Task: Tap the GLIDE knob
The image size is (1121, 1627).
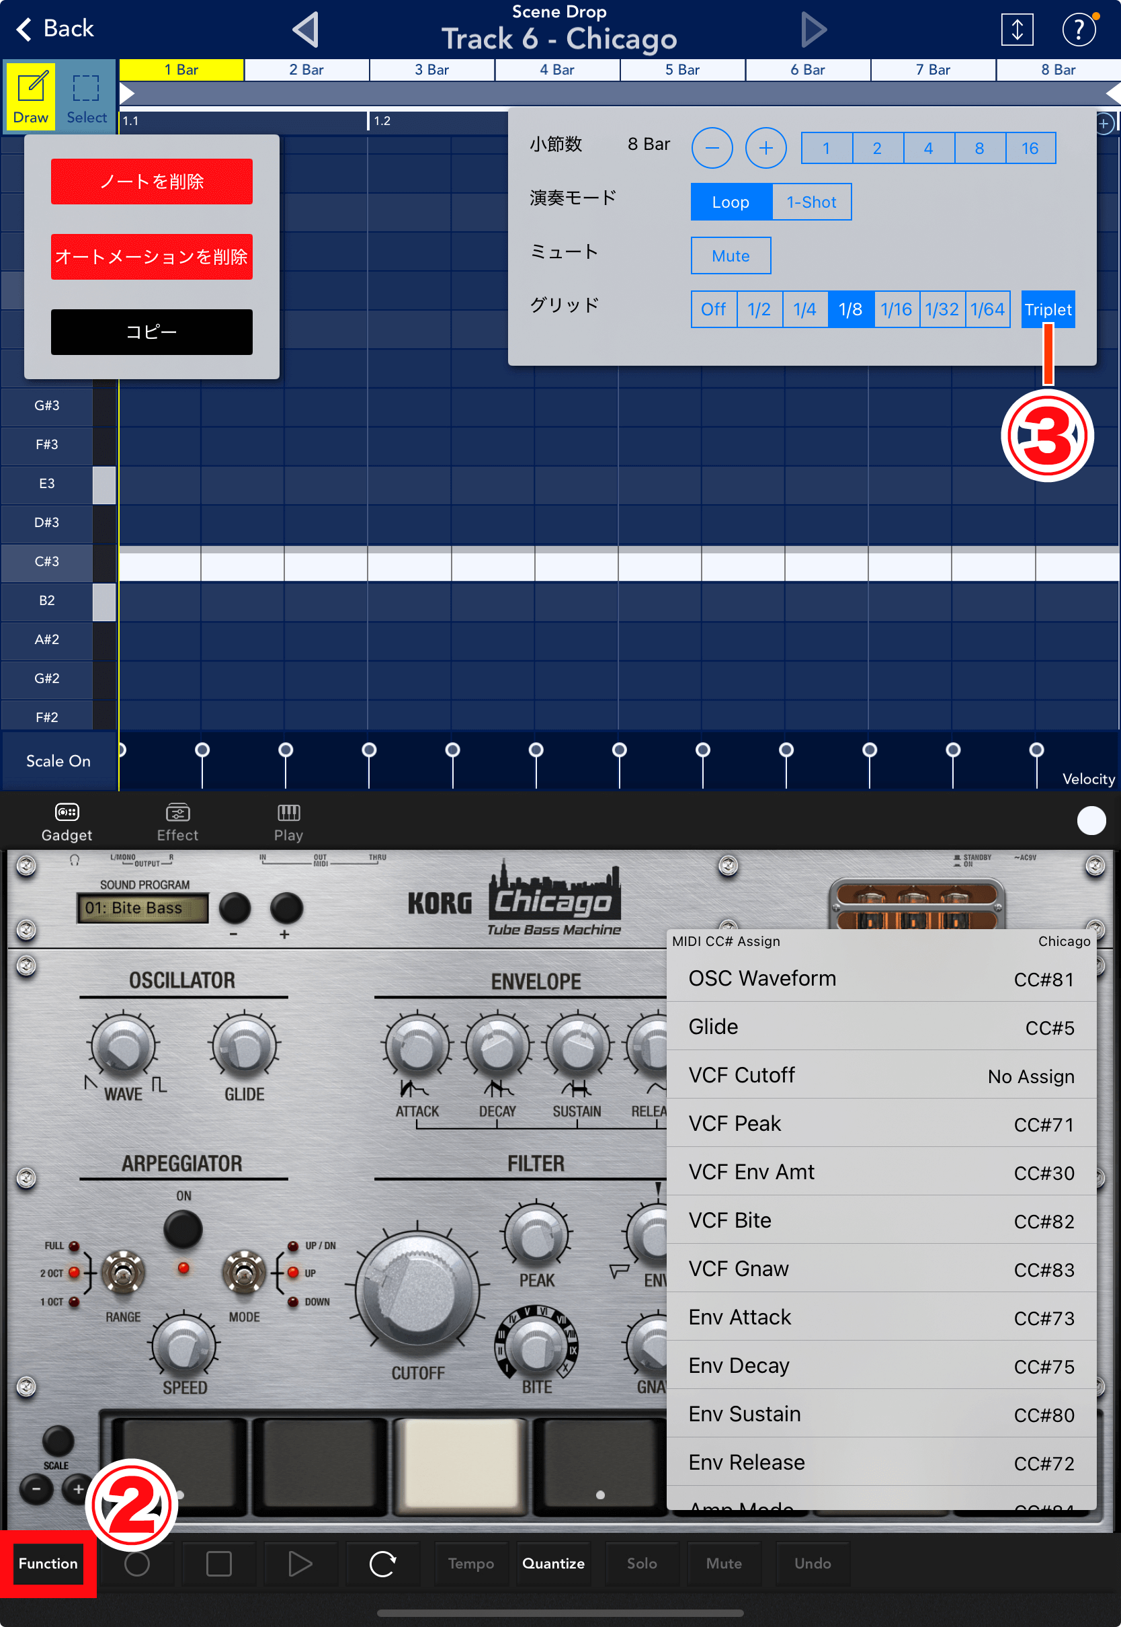Action: [x=245, y=1047]
